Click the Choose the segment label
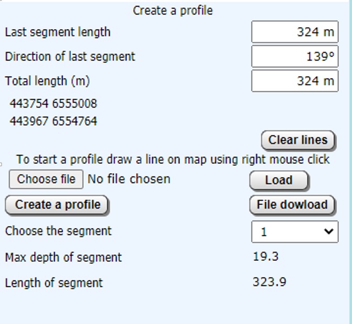The height and width of the screenshot is (324, 352). coord(58,231)
